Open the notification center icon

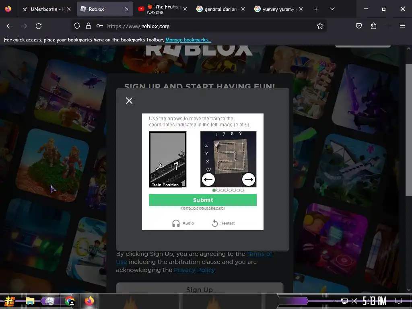(399, 301)
